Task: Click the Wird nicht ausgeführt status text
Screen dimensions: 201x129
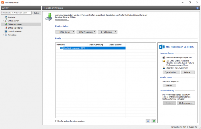Action: click(171, 81)
